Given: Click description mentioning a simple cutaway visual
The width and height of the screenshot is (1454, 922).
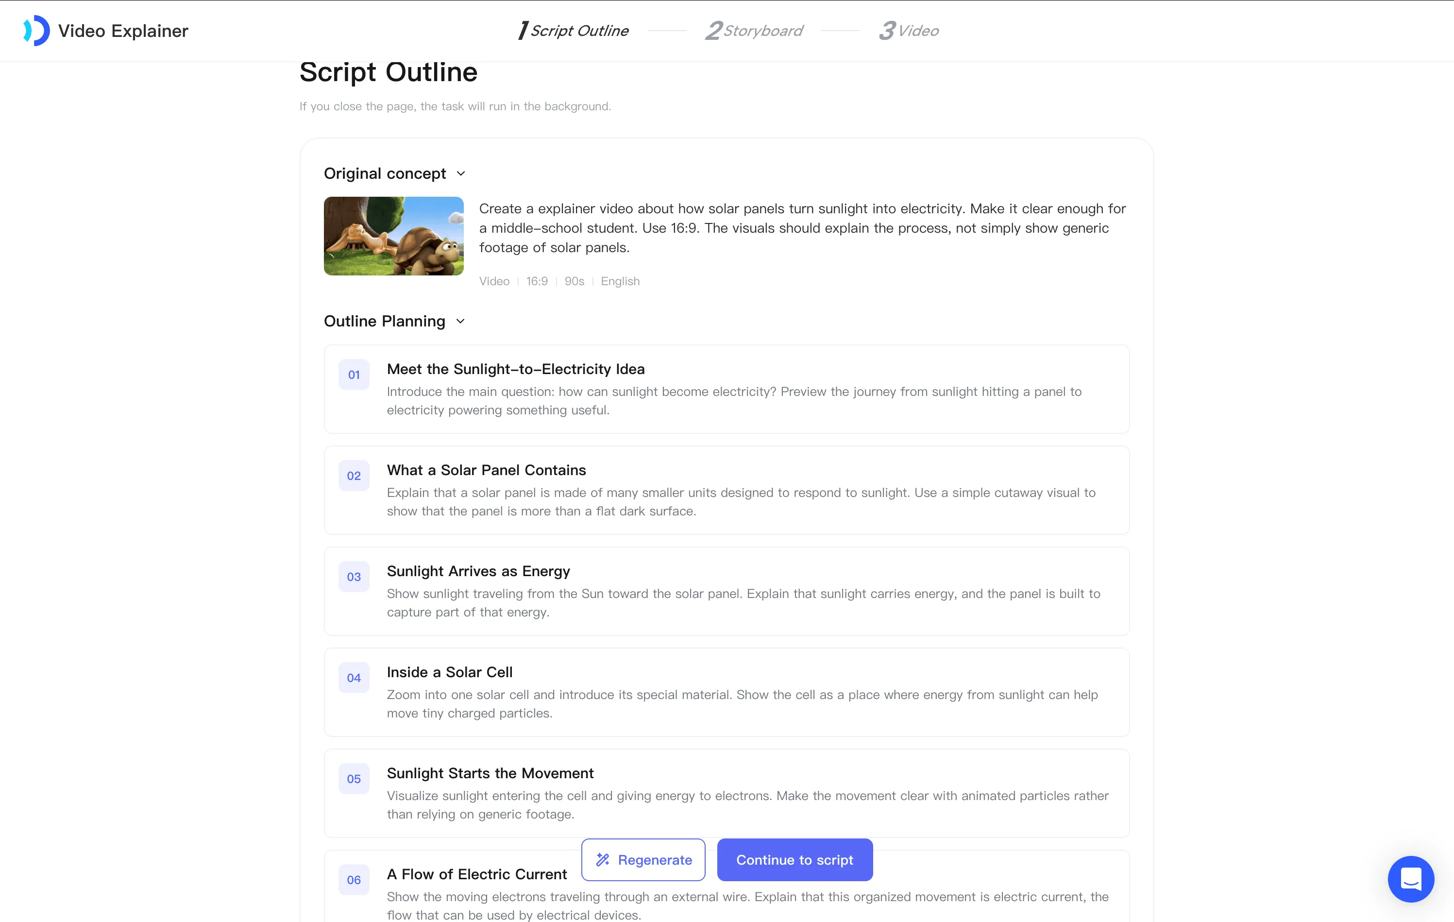Looking at the screenshot, I should pos(741,502).
